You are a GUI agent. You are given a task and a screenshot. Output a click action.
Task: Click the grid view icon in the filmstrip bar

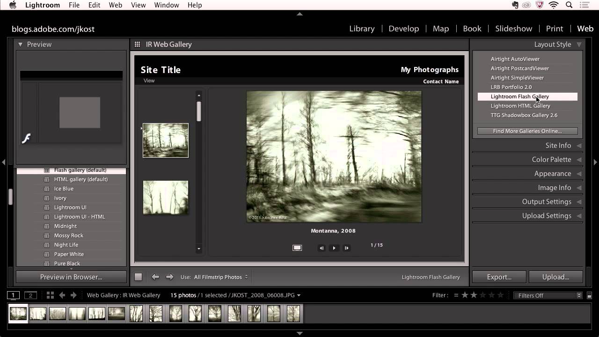pyautogui.click(x=50, y=295)
